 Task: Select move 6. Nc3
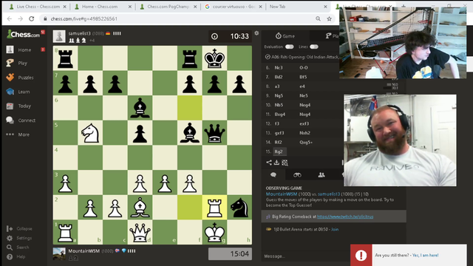(278, 67)
